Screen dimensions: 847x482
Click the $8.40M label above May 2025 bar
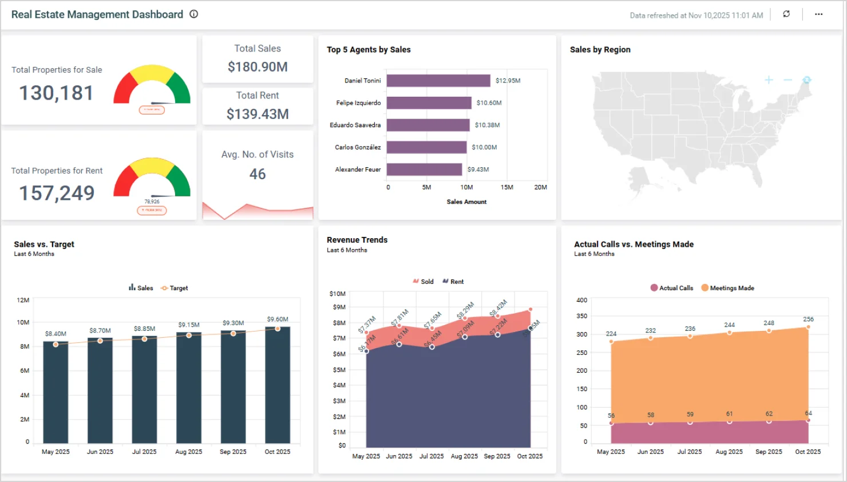pos(56,334)
